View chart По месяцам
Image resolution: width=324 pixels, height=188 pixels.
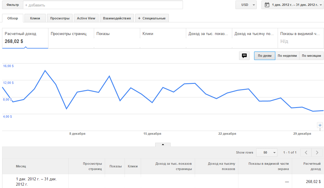311,56
